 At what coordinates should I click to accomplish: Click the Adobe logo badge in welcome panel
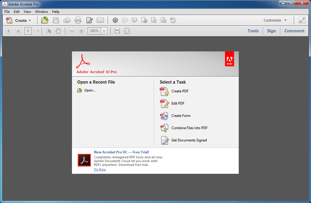pos(229,59)
